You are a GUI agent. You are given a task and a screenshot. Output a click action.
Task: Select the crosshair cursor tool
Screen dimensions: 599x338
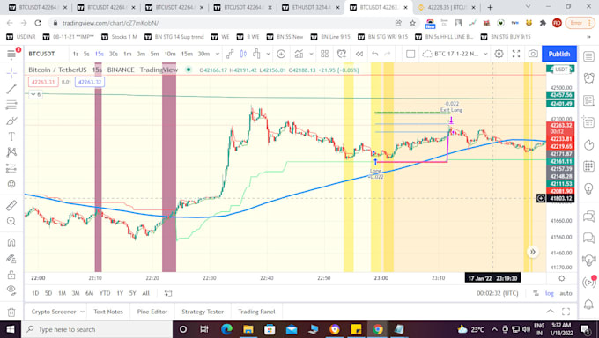(x=11, y=73)
